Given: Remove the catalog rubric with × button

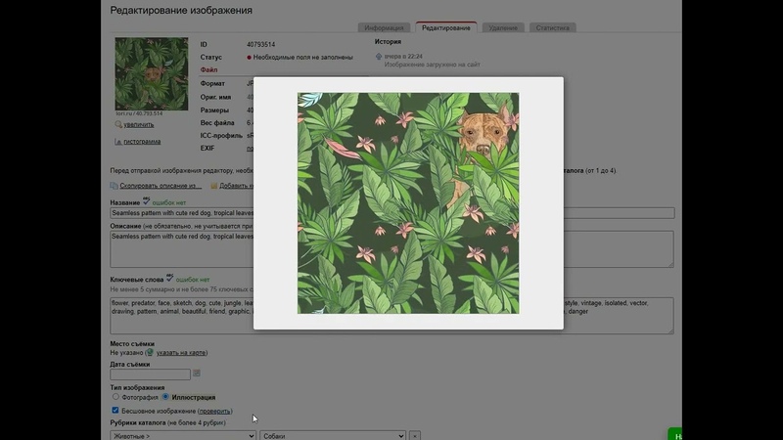Looking at the screenshot, I should pyautogui.click(x=415, y=435).
